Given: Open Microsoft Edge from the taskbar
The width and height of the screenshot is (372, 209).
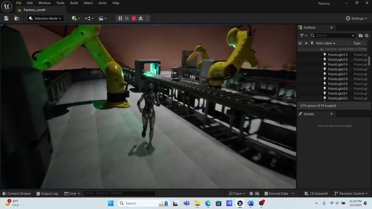Looking at the screenshot, I should pos(208,203).
